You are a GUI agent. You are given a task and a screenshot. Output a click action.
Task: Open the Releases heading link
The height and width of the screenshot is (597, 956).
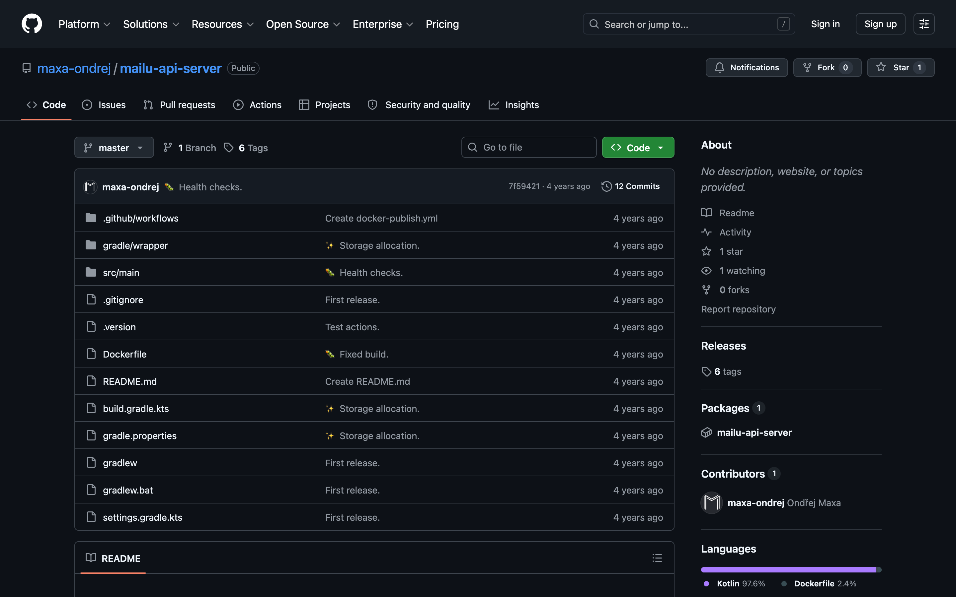coord(723,346)
